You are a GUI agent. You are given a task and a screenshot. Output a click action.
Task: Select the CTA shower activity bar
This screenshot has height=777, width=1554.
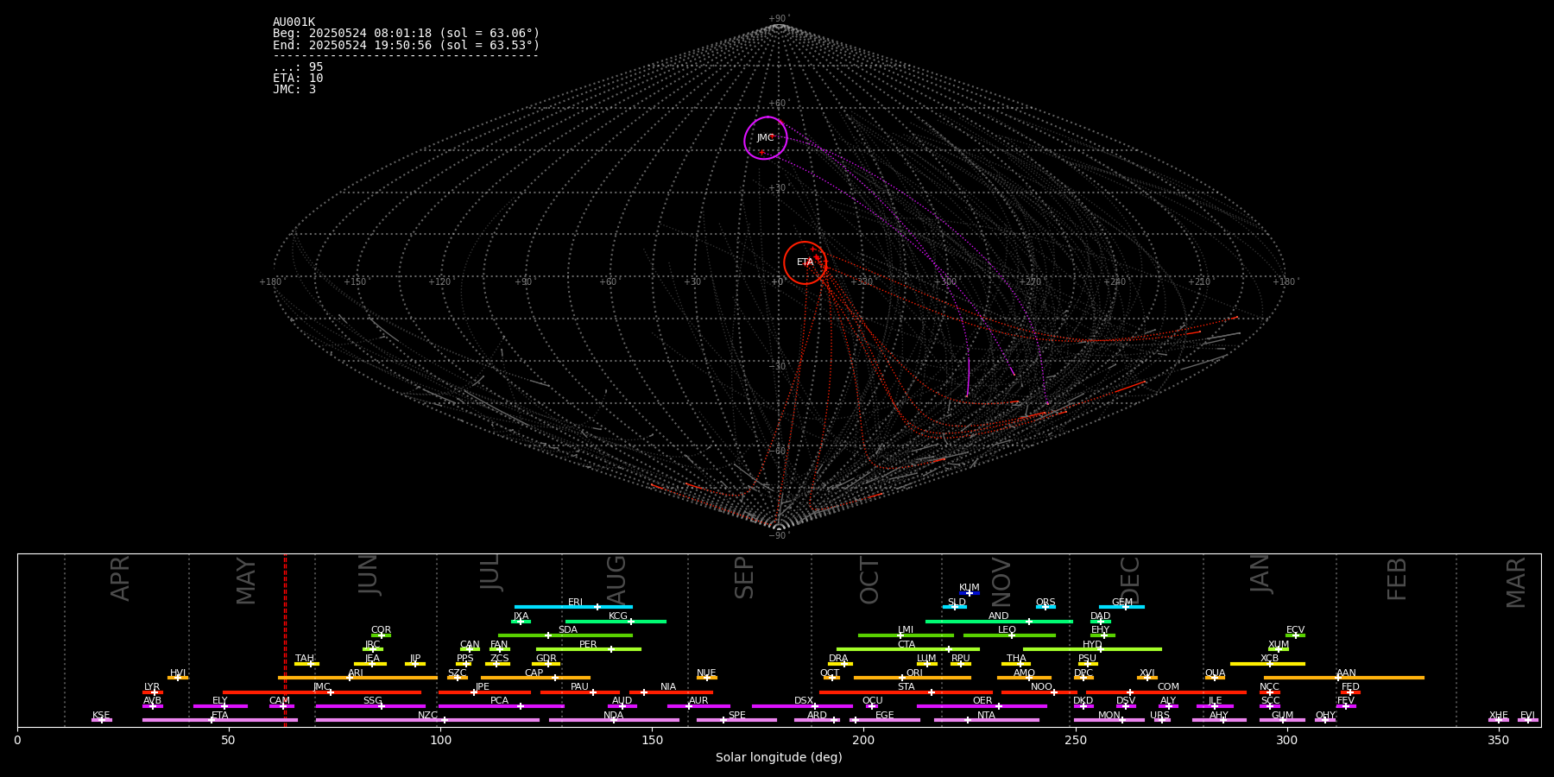click(908, 649)
